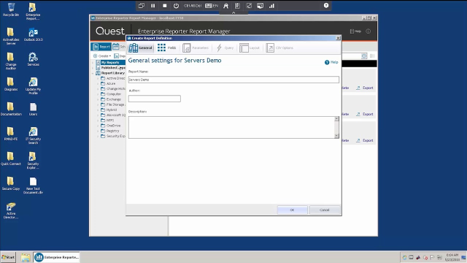Collapse the Report Library node
This screenshot has width=467, height=263.
click(x=93, y=73)
